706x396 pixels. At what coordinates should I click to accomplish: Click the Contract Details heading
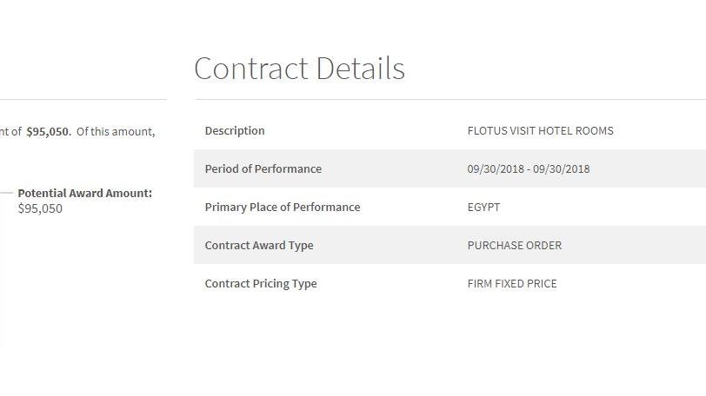299,69
